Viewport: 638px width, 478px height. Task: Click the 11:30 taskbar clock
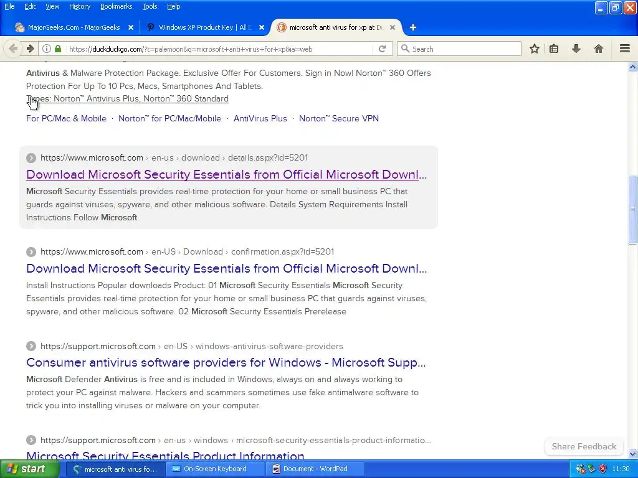pyautogui.click(x=621, y=469)
